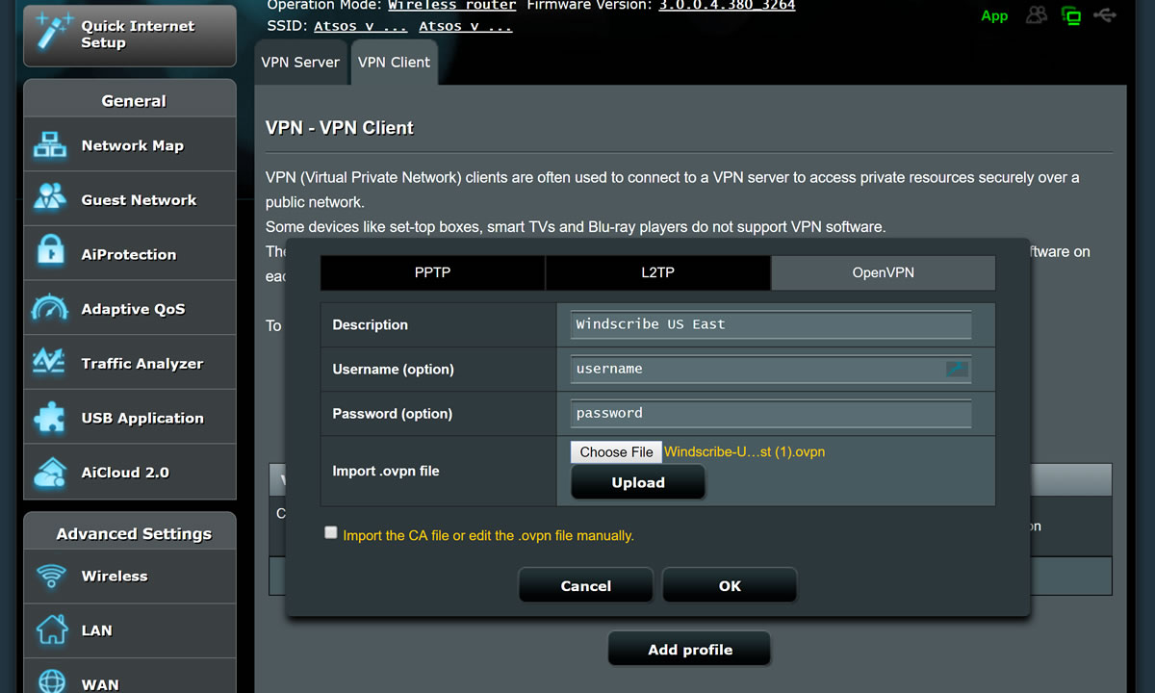Click the USB status icon in header
This screenshot has height=693, width=1155.
(1105, 15)
